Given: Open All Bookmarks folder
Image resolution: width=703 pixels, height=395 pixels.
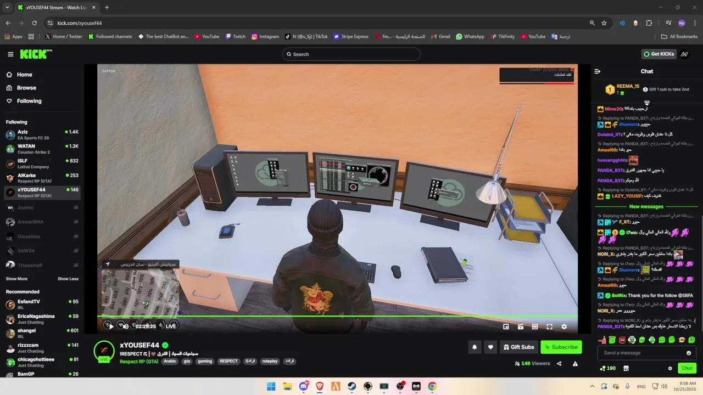Looking at the screenshot, I should 679,37.
